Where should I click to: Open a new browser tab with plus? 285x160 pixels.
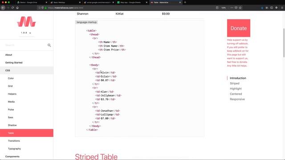tap(185, 2)
